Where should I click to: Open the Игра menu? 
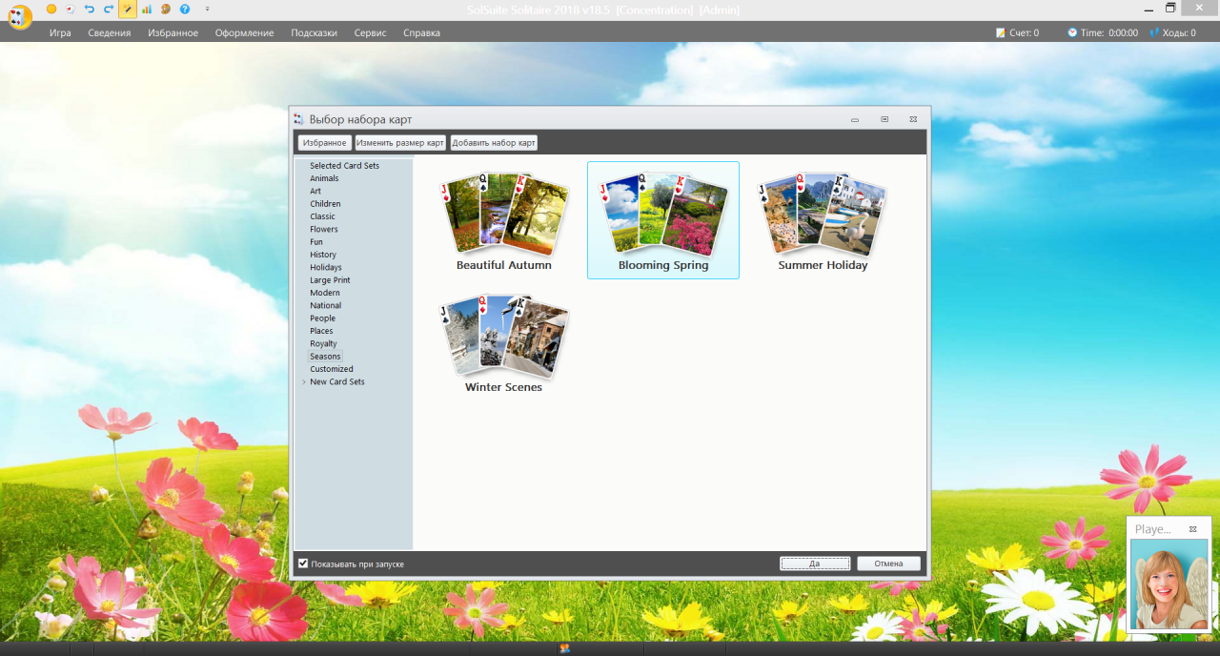click(60, 32)
